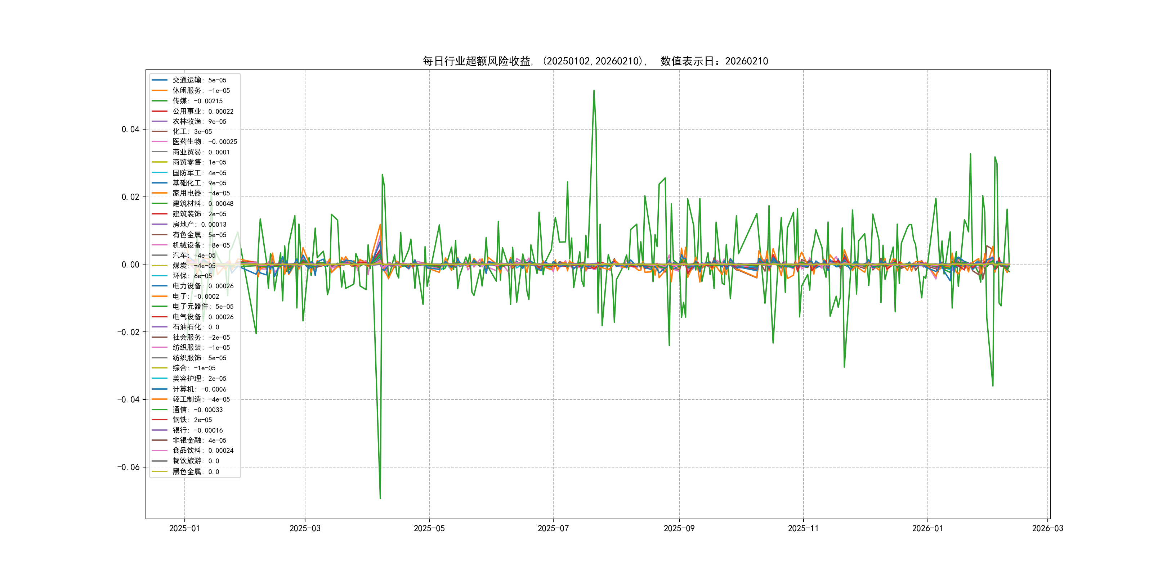Click the 2025-05 x-axis tick label

tap(429, 528)
